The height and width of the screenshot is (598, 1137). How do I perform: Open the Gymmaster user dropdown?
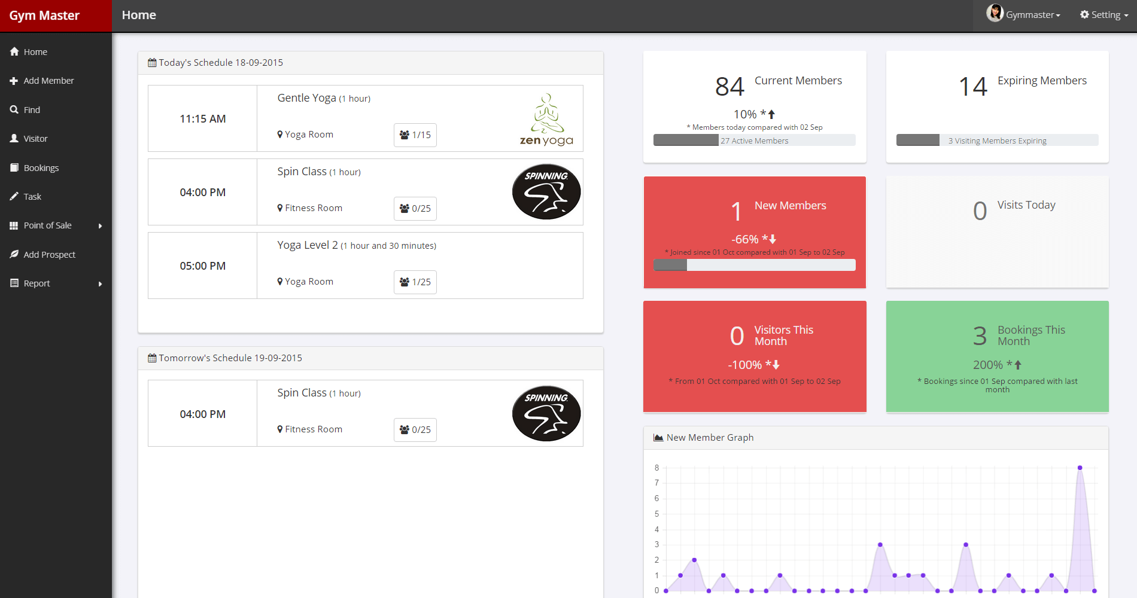pos(1024,15)
